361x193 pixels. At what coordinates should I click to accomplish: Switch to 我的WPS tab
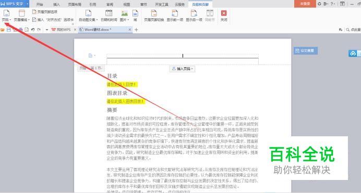61,30
